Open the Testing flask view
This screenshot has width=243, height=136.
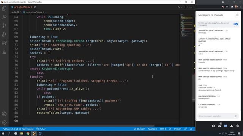coord(4,52)
